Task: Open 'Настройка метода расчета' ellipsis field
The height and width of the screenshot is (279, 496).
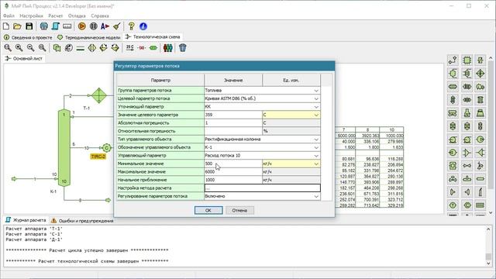Action: 262,188
